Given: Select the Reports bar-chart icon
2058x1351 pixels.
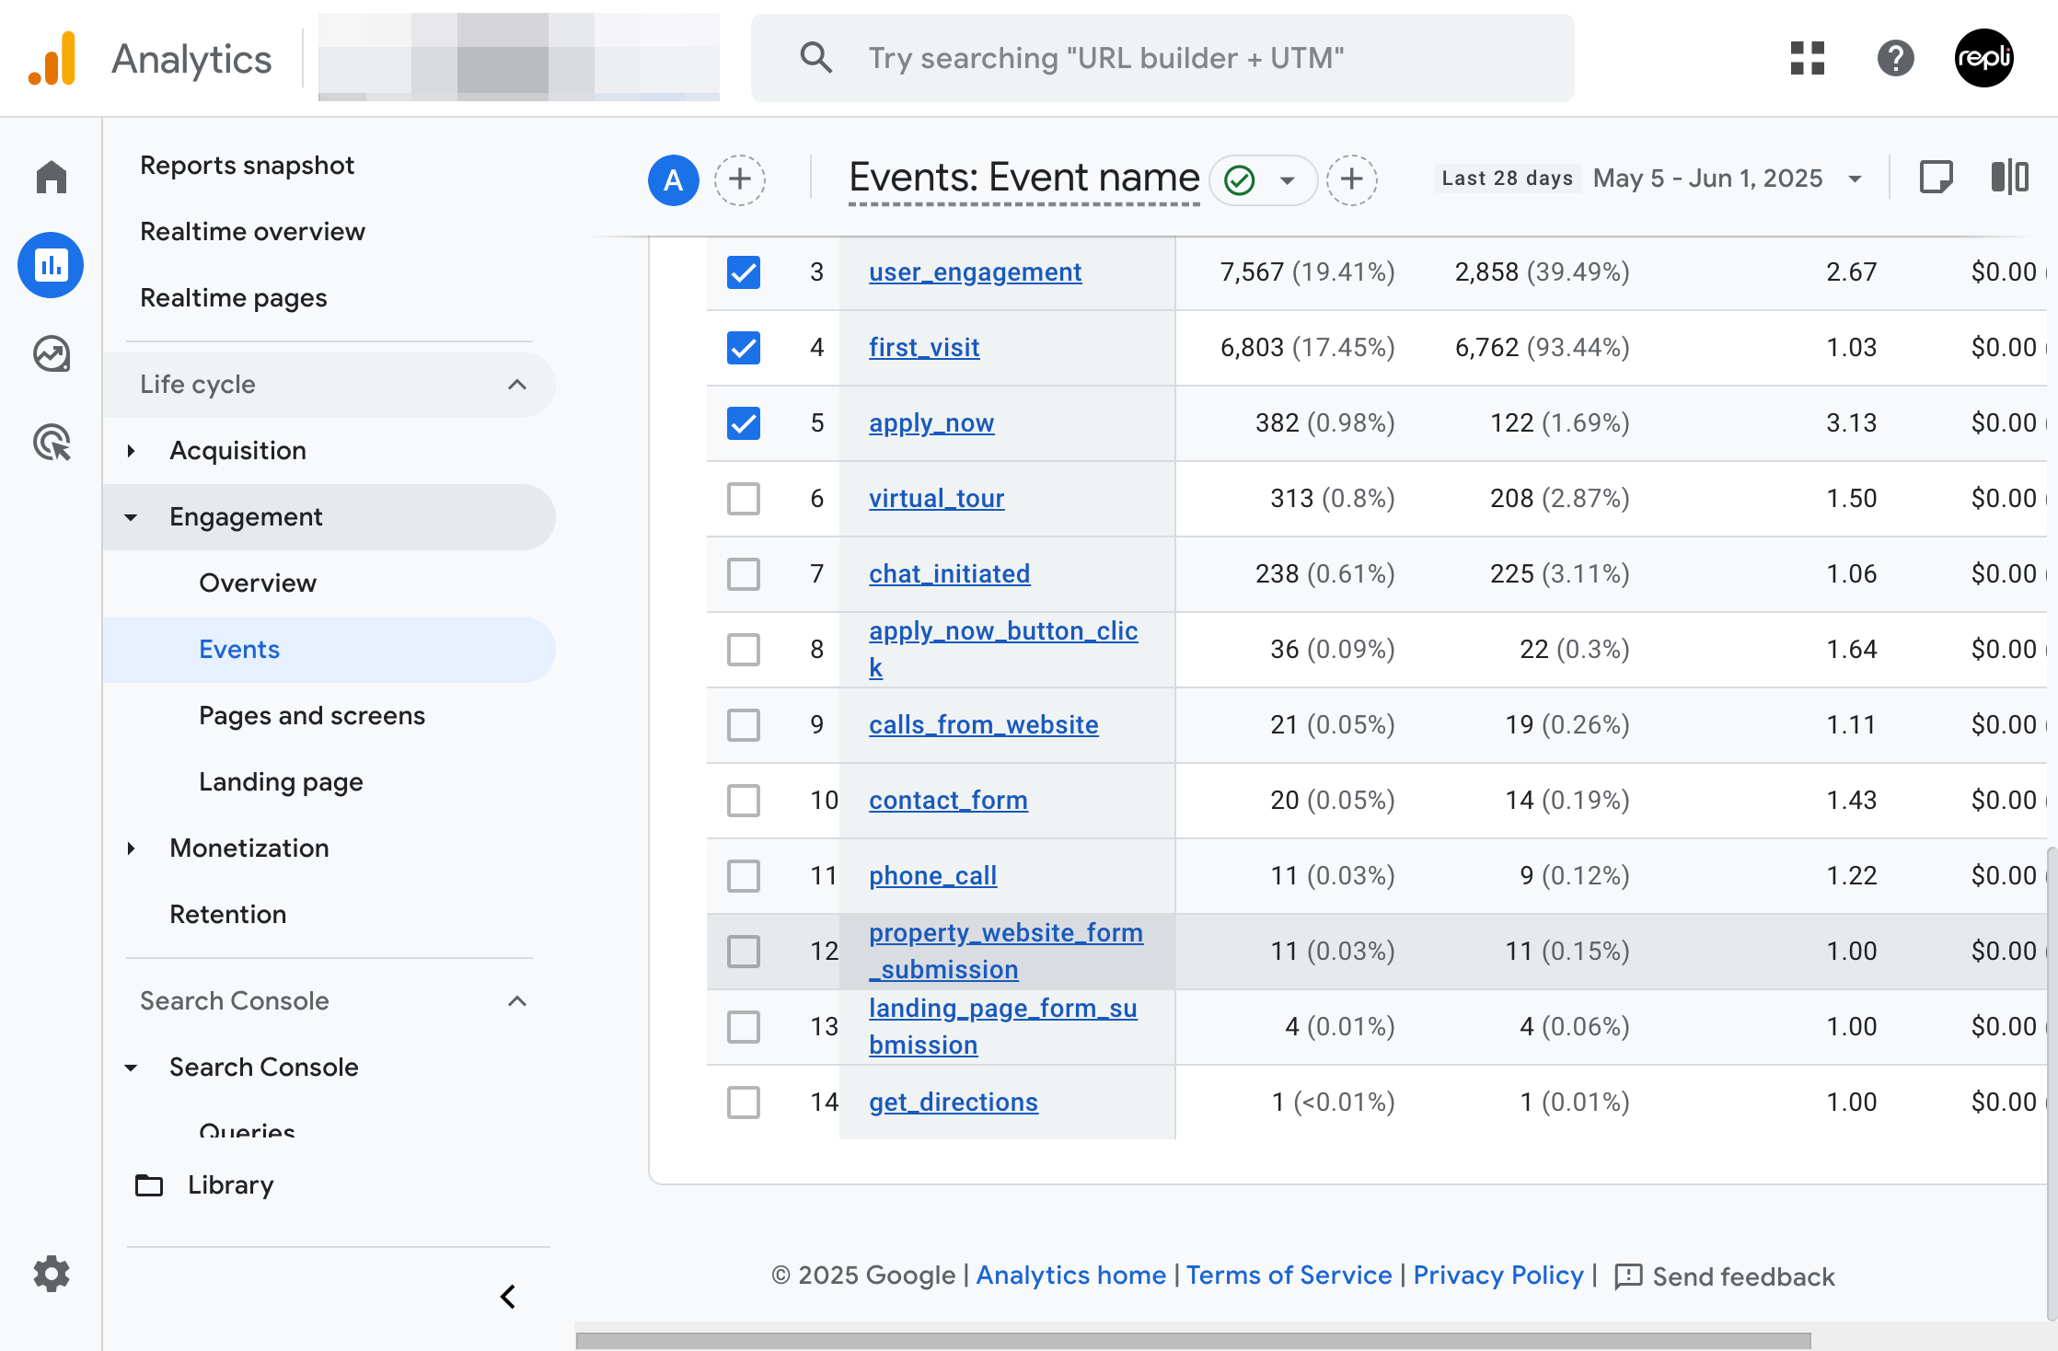Looking at the screenshot, I should click(x=51, y=265).
